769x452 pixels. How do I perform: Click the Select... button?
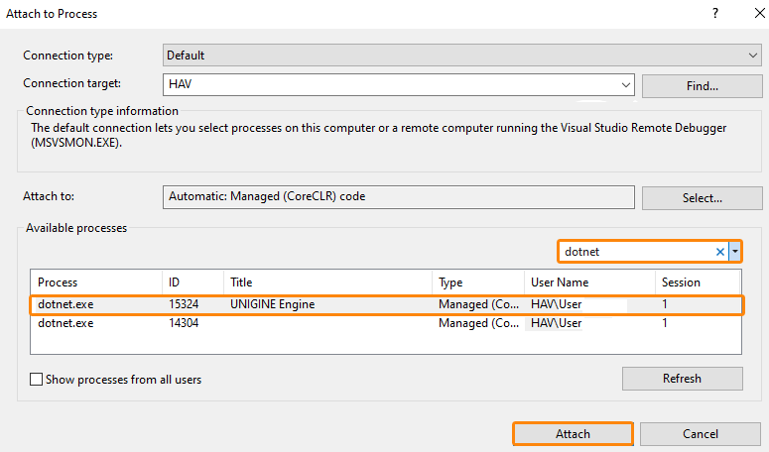[702, 197]
